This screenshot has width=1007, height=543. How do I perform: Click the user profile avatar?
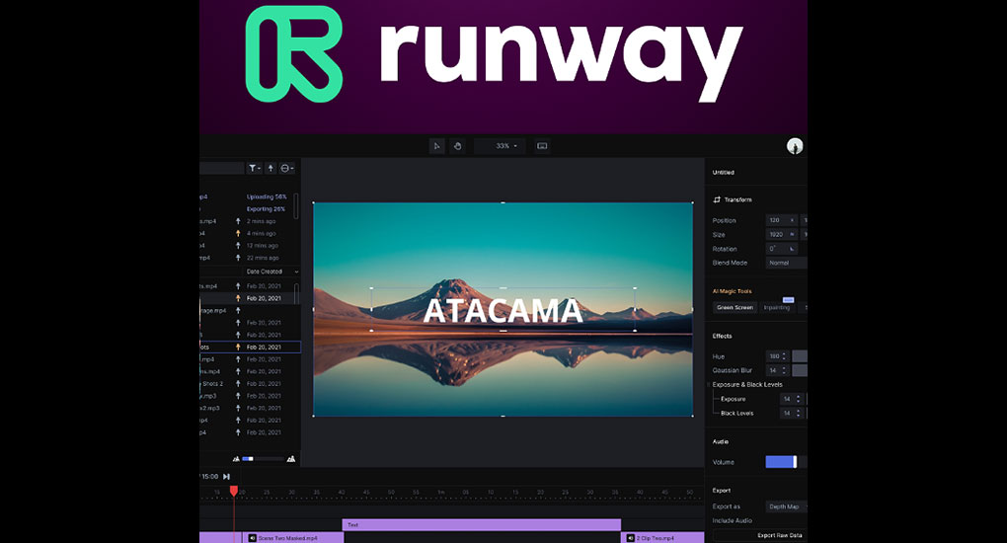point(795,146)
